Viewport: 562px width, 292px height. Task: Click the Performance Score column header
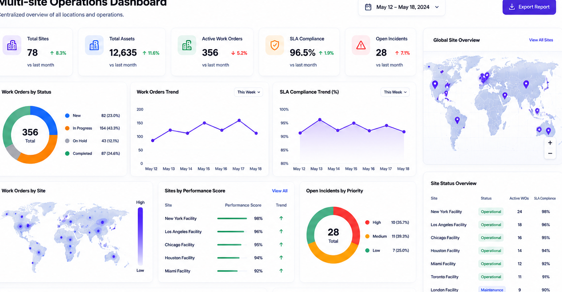coord(243,205)
